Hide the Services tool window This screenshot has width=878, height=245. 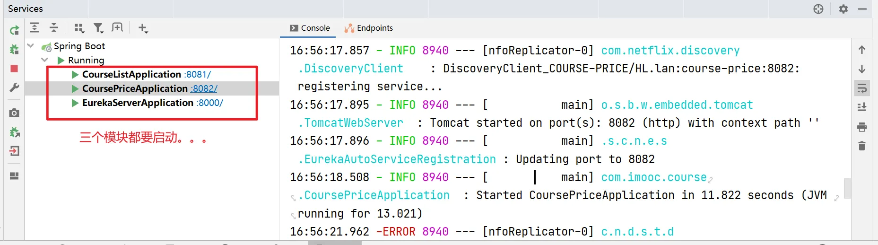(862, 9)
